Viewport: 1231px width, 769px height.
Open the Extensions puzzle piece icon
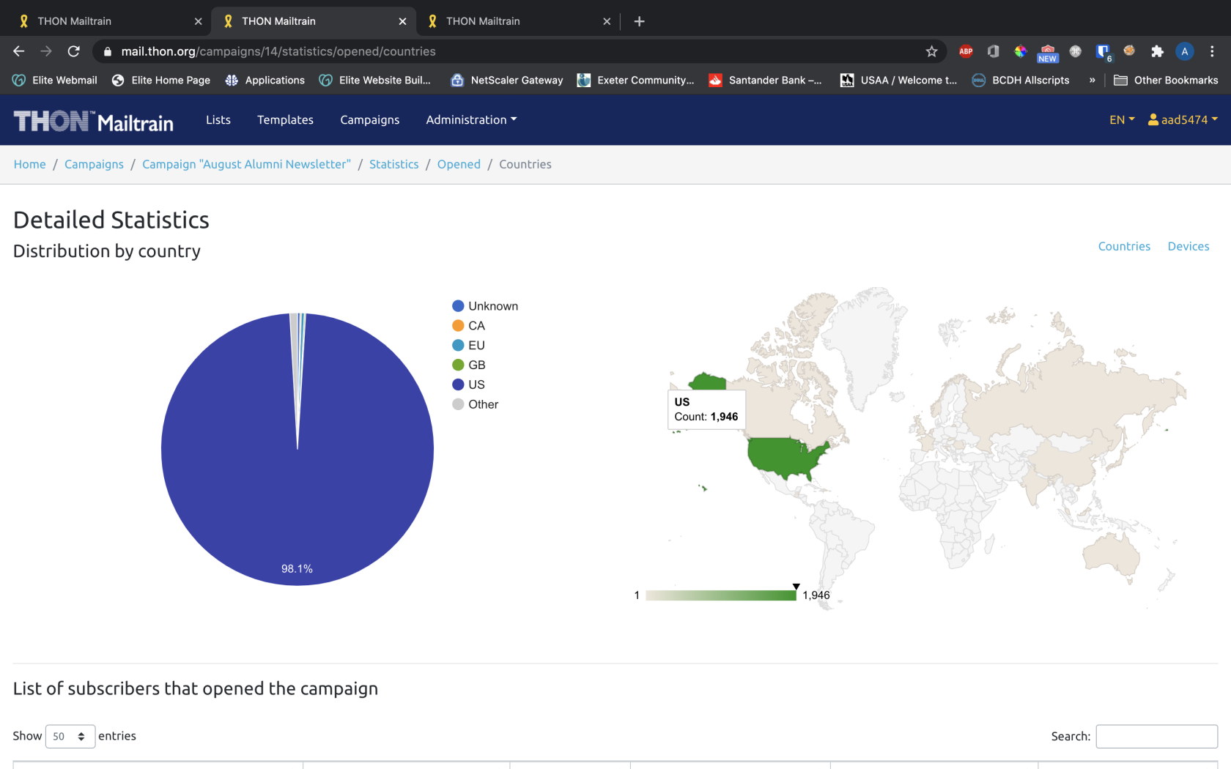click(x=1157, y=51)
